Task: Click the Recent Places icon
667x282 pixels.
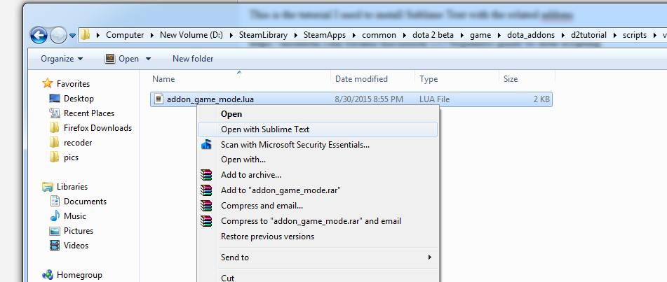Action: [x=55, y=113]
